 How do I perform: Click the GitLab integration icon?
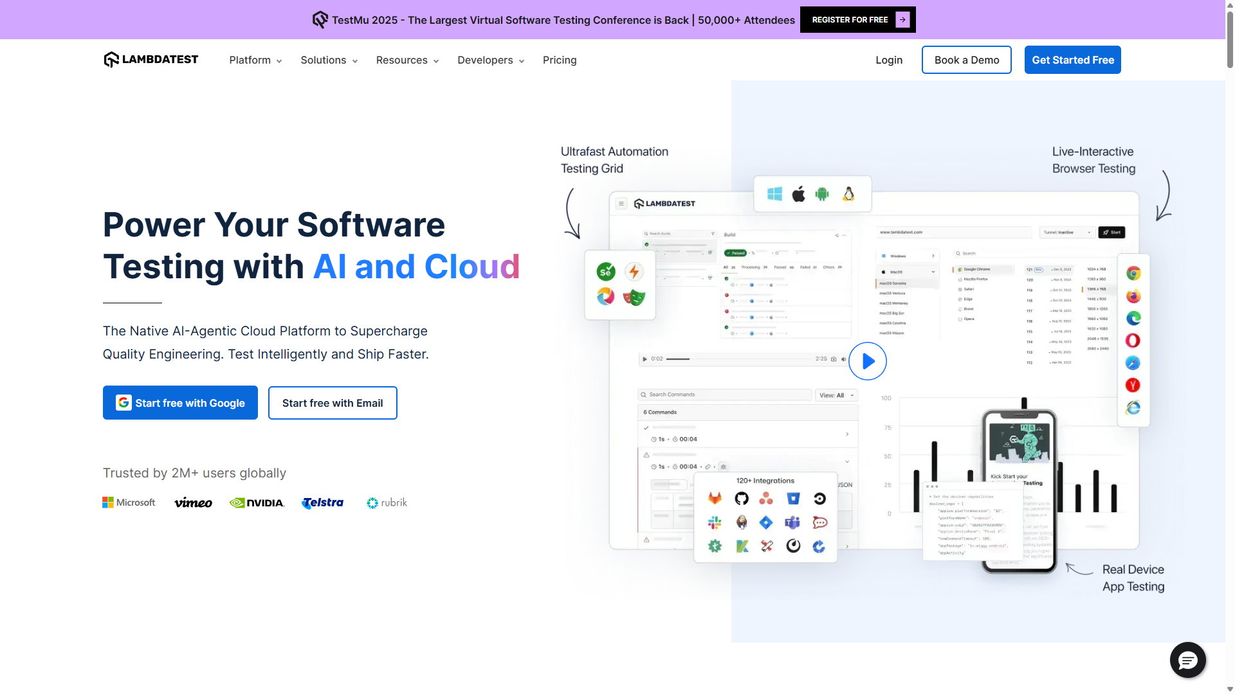pos(715,498)
